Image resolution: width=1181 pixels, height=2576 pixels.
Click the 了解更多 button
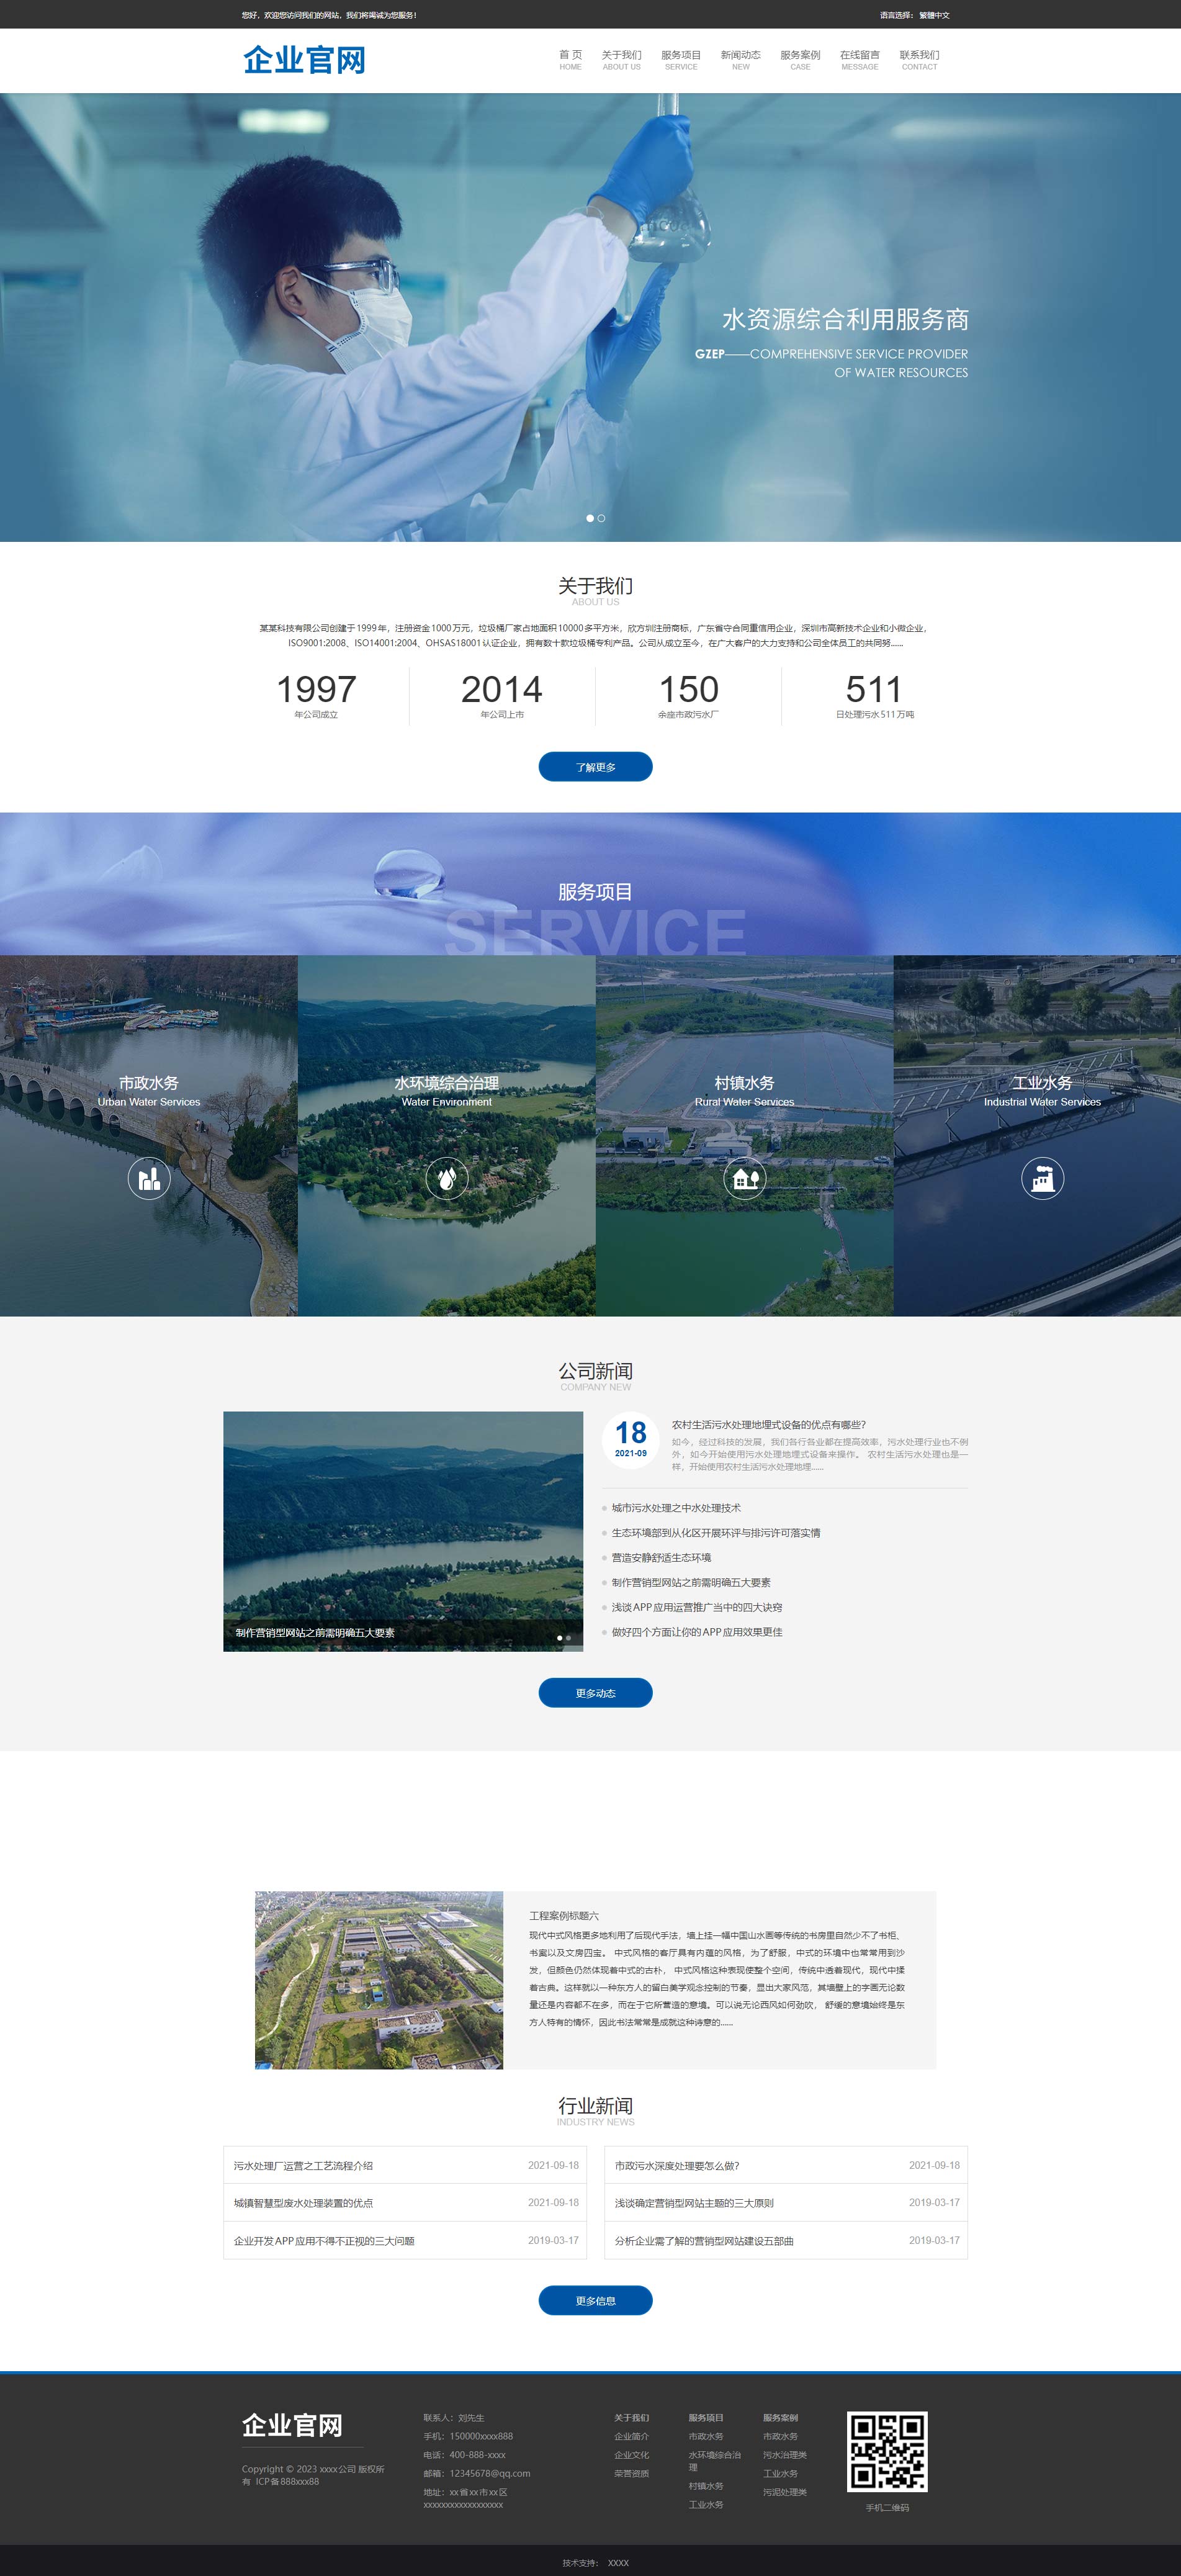click(595, 767)
